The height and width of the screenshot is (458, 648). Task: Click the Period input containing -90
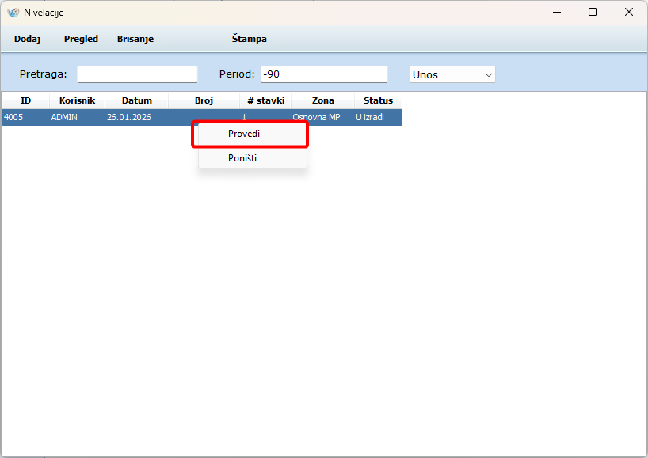(x=324, y=74)
